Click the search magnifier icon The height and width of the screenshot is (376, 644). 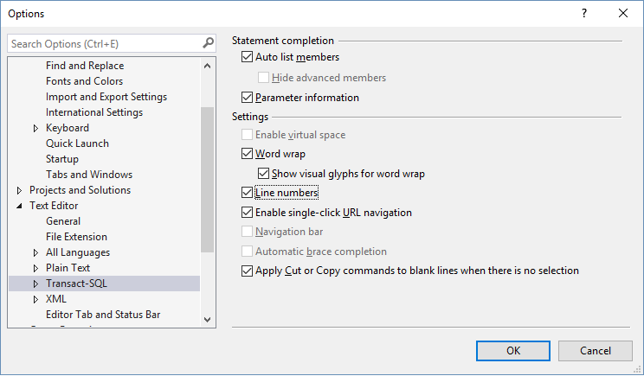208,43
